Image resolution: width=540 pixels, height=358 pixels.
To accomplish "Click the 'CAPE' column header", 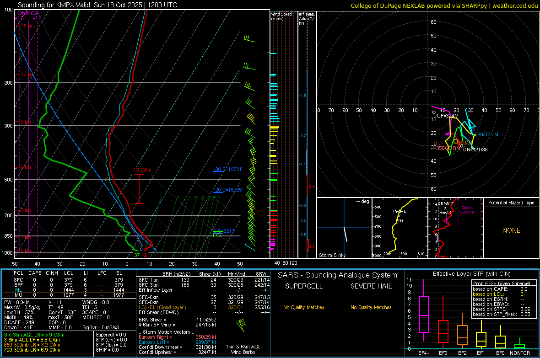I will tap(35, 273).
